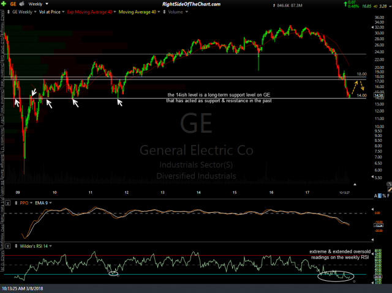392x293 pixels.
Task: Close the Wilder's RSI pane
Action: [x=8, y=247]
